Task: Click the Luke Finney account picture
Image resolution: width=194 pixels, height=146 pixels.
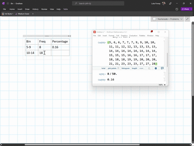Action: point(164,4)
